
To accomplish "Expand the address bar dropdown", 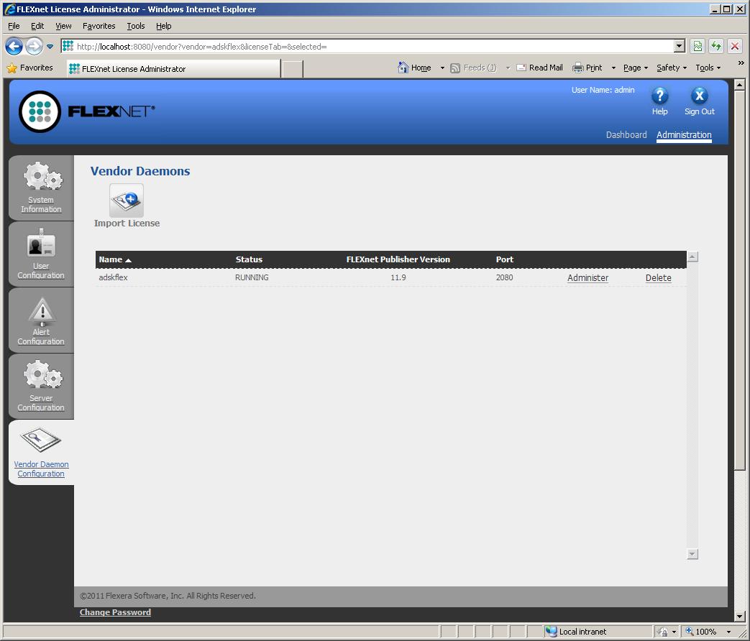I will pos(680,47).
